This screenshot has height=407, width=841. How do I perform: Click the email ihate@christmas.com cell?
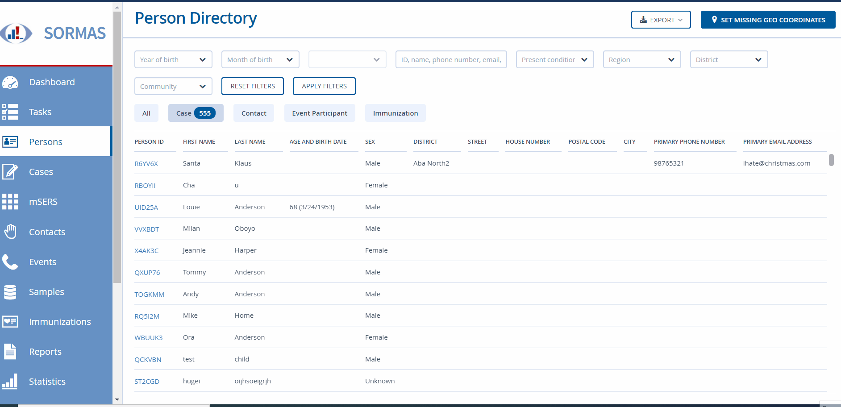click(777, 163)
